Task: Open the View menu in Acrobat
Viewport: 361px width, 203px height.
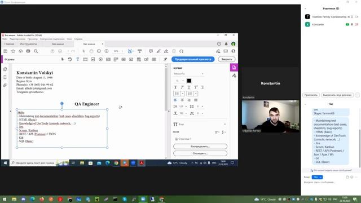Action: [33, 39]
